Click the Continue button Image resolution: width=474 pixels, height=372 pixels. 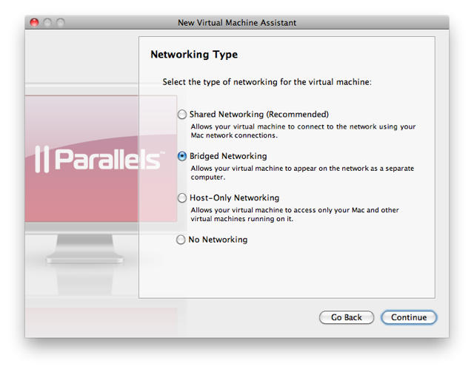(409, 317)
